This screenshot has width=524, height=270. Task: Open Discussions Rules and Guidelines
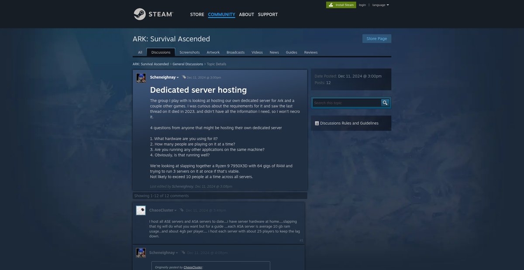pos(349,123)
